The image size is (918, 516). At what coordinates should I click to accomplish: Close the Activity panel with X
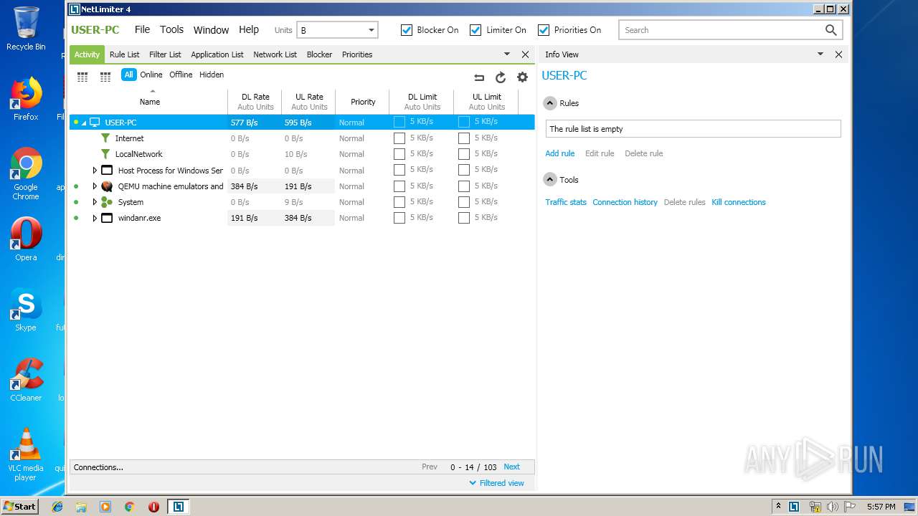tap(525, 54)
